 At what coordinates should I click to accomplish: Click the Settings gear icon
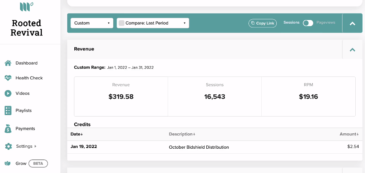(8, 147)
